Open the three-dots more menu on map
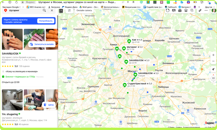The height and width of the screenshot is (130, 217). [206, 11]
